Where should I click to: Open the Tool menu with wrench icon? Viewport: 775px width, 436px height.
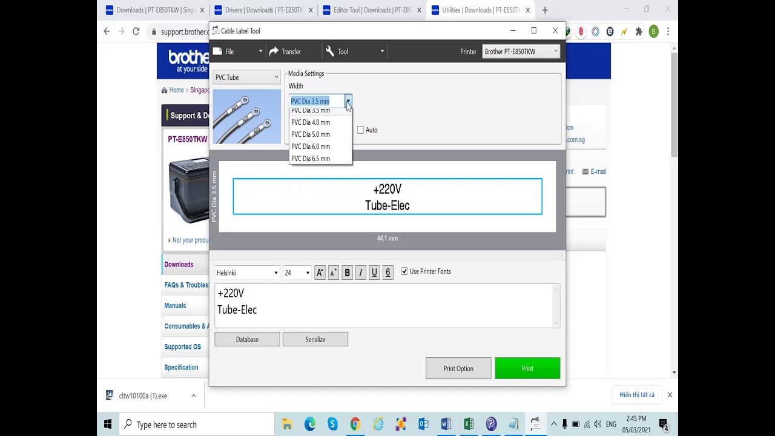point(337,51)
